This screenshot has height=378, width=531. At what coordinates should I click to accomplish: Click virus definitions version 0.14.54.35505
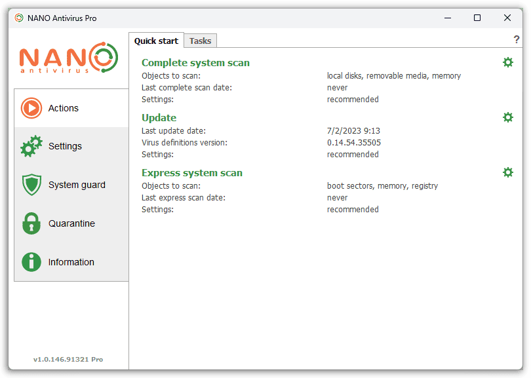pyautogui.click(x=354, y=142)
